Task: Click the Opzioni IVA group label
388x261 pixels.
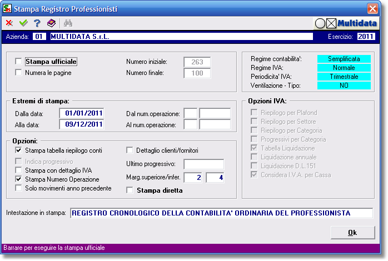Action: 267,101
